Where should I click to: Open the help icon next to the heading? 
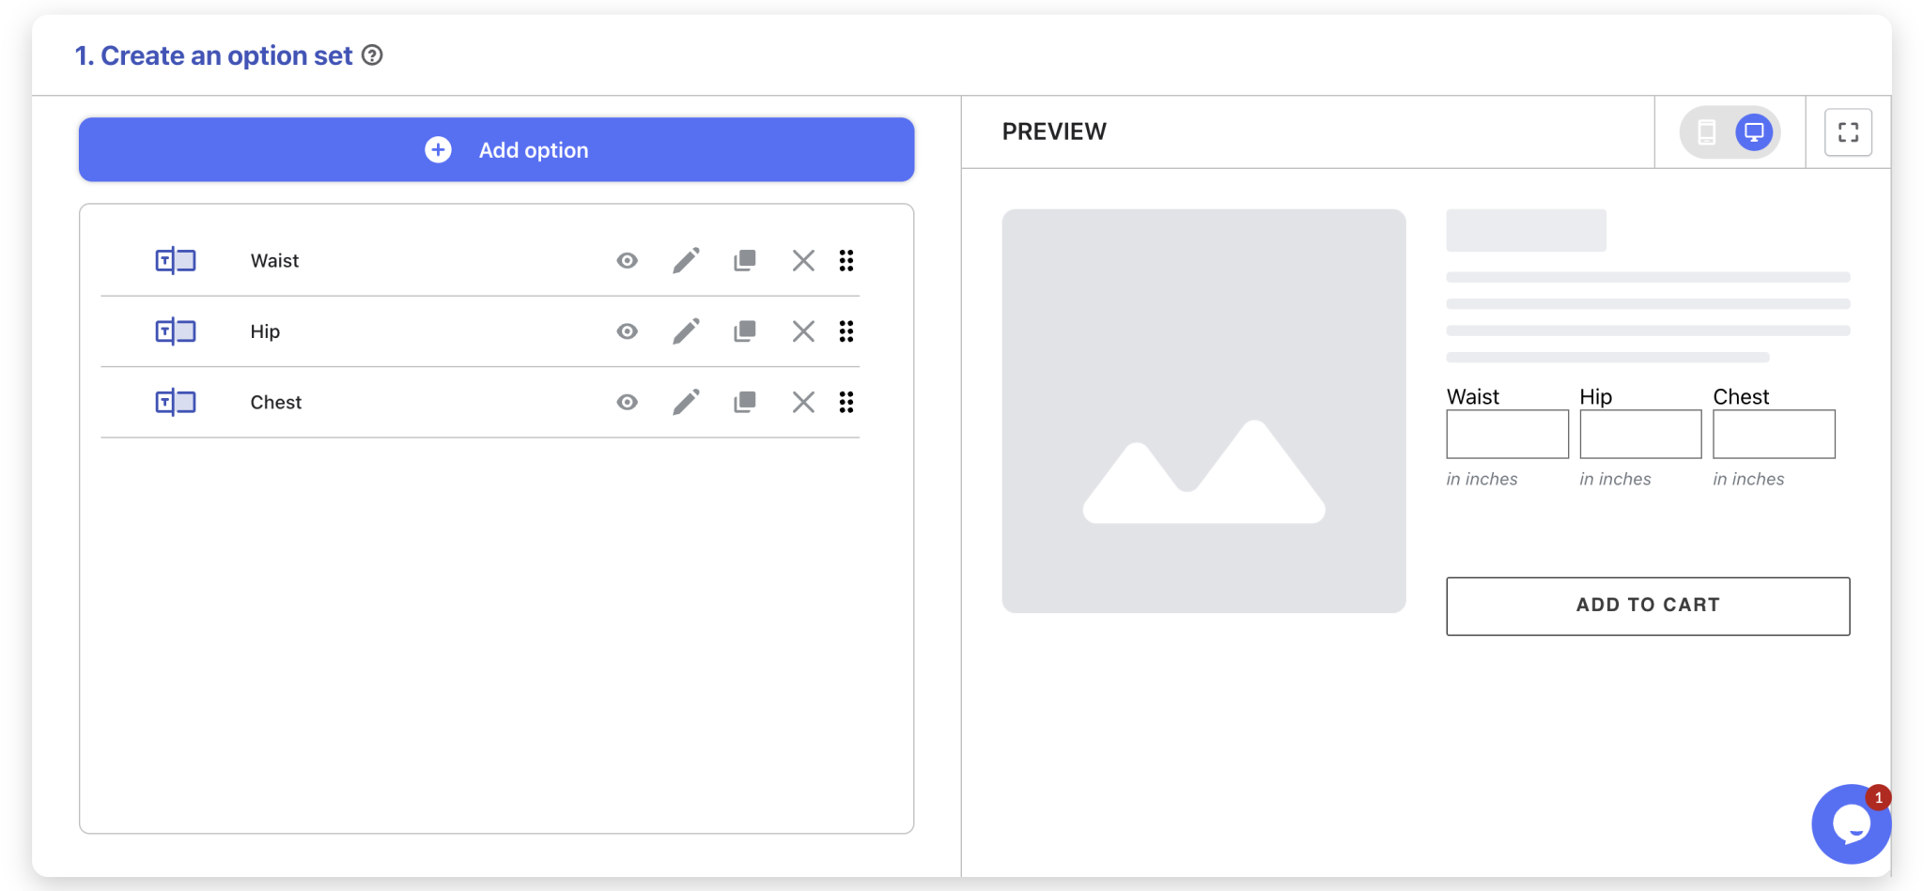click(373, 55)
